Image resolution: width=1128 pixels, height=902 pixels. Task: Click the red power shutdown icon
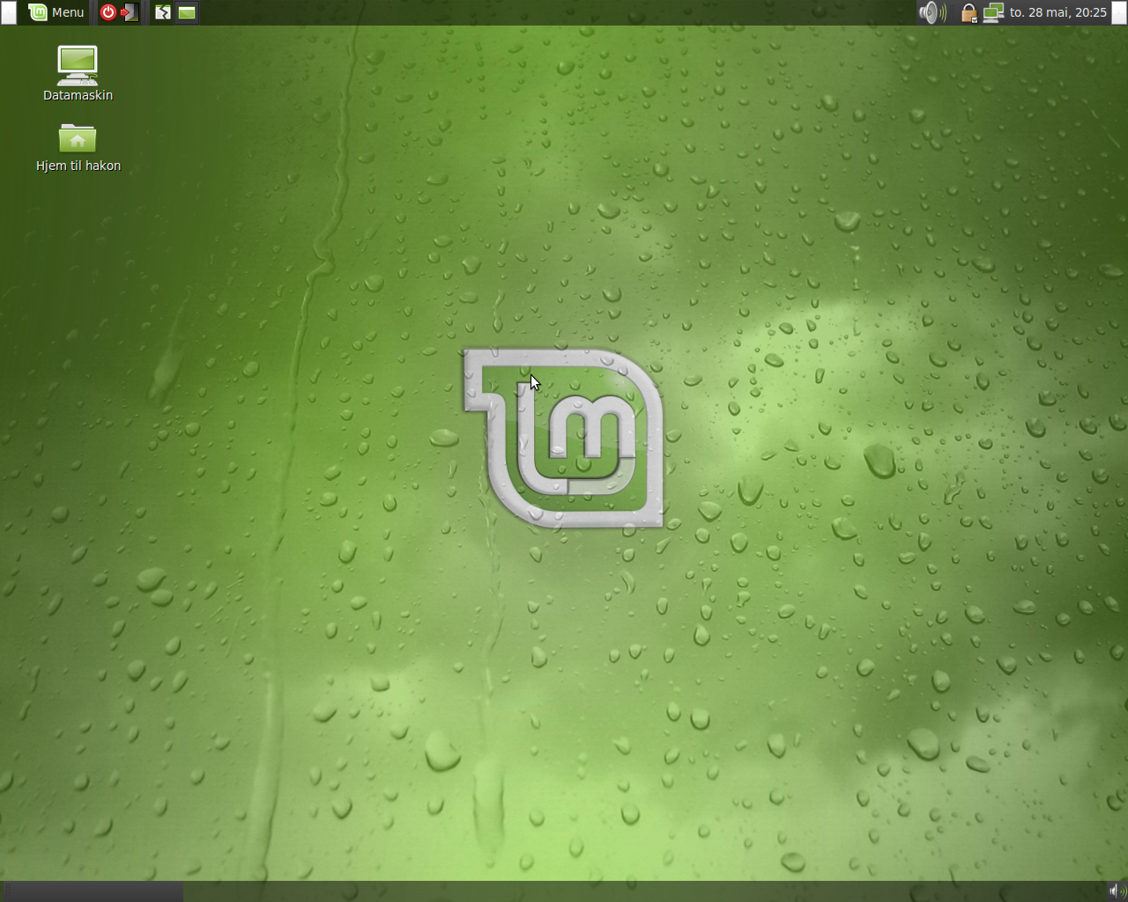[x=108, y=12]
